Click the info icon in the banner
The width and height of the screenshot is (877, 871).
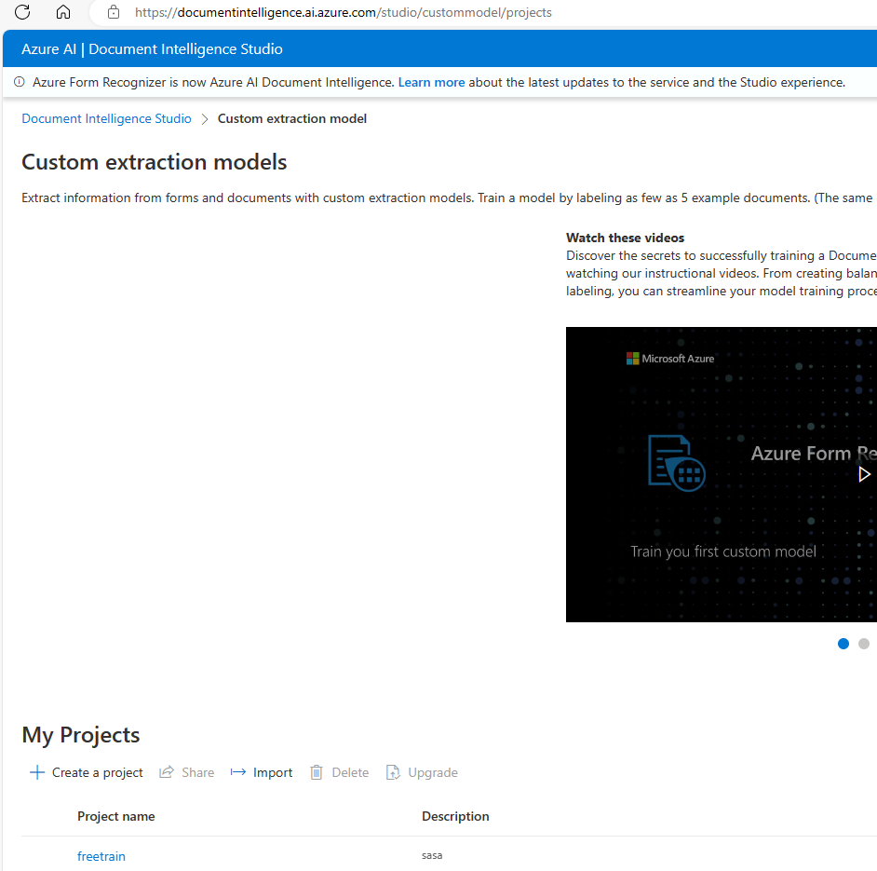click(19, 82)
